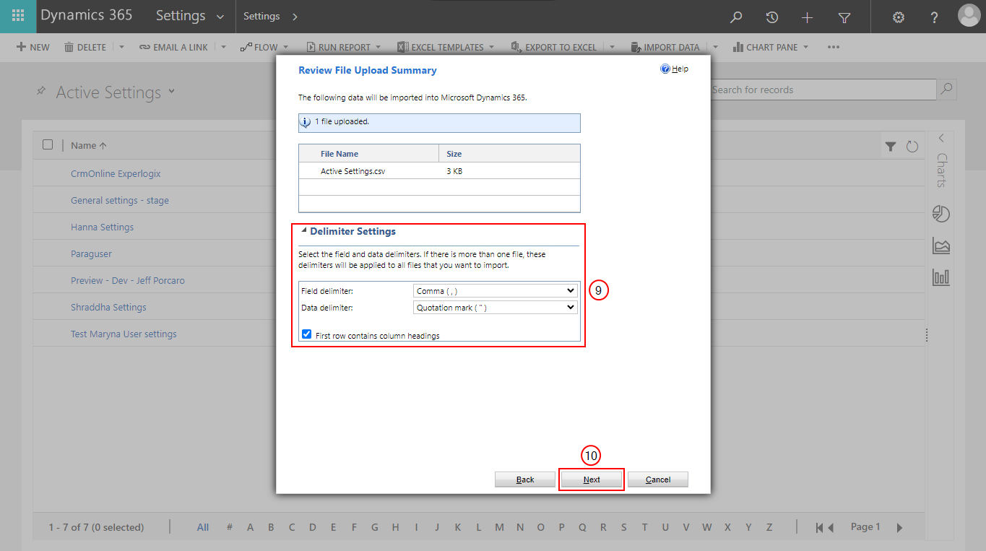Refresh the records list
The height and width of the screenshot is (551, 986).
[912, 147]
